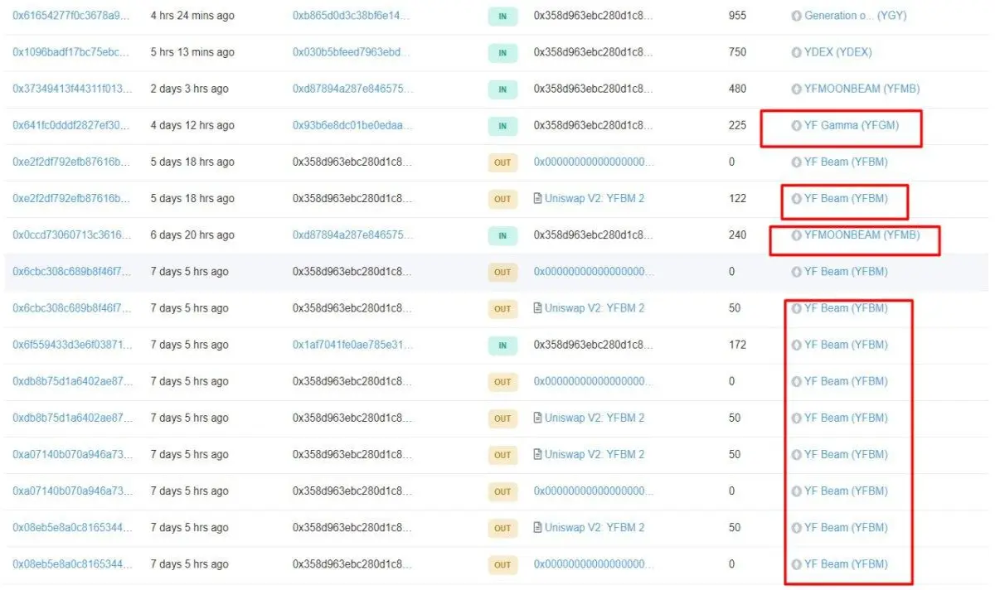Click the "5 hrs 13 mins ago" timestamp
This screenshot has height=590, width=995.
192,52
